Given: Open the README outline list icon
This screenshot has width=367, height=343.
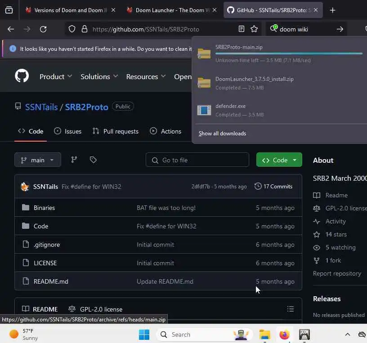Looking at the screenshot, I should tap(291, 309).
